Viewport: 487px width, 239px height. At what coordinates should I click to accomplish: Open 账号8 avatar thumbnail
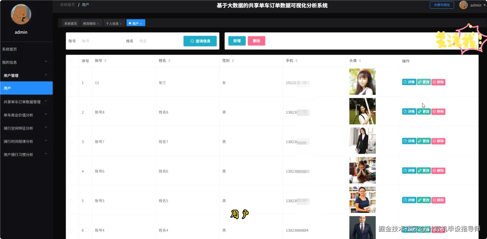pos(362,111)
